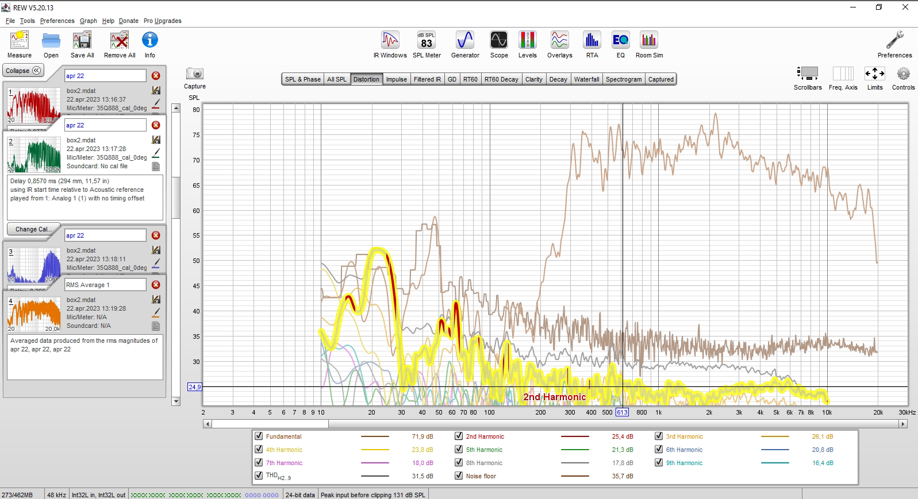This screenshot has height=499, width=918.
Task: Click the Fundamental brown line swatch
Action: 375,436
